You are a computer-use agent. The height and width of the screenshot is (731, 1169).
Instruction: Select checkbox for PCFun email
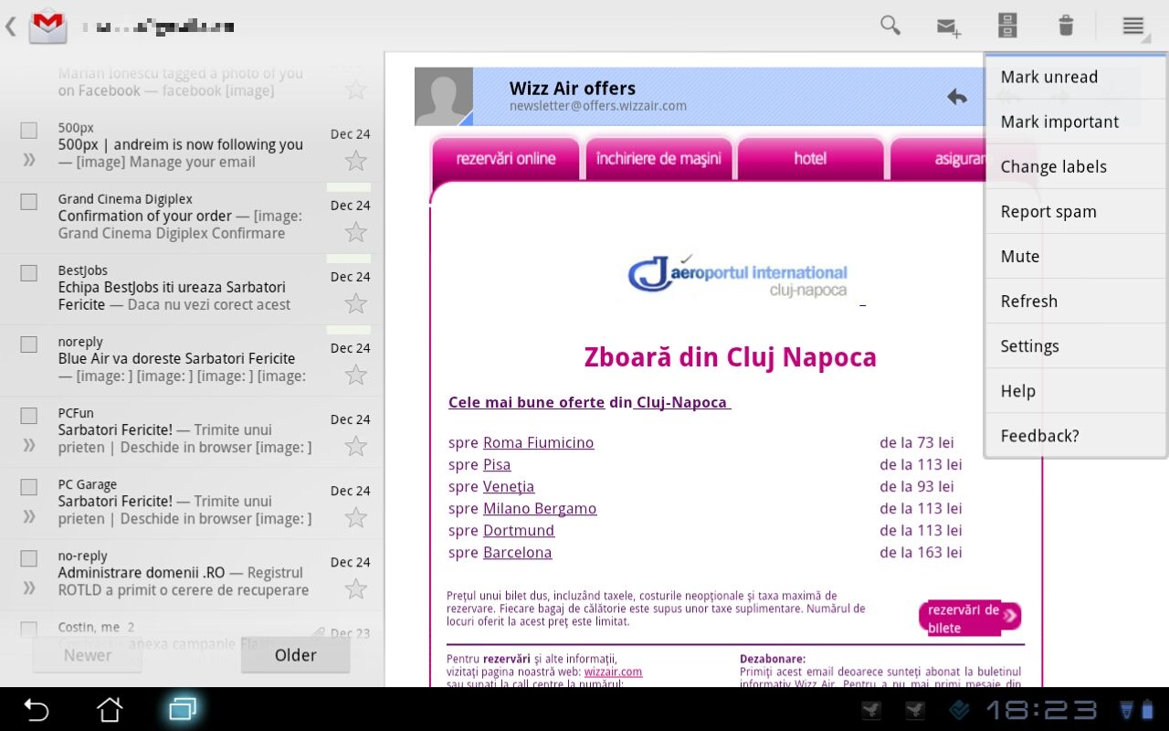29,415
